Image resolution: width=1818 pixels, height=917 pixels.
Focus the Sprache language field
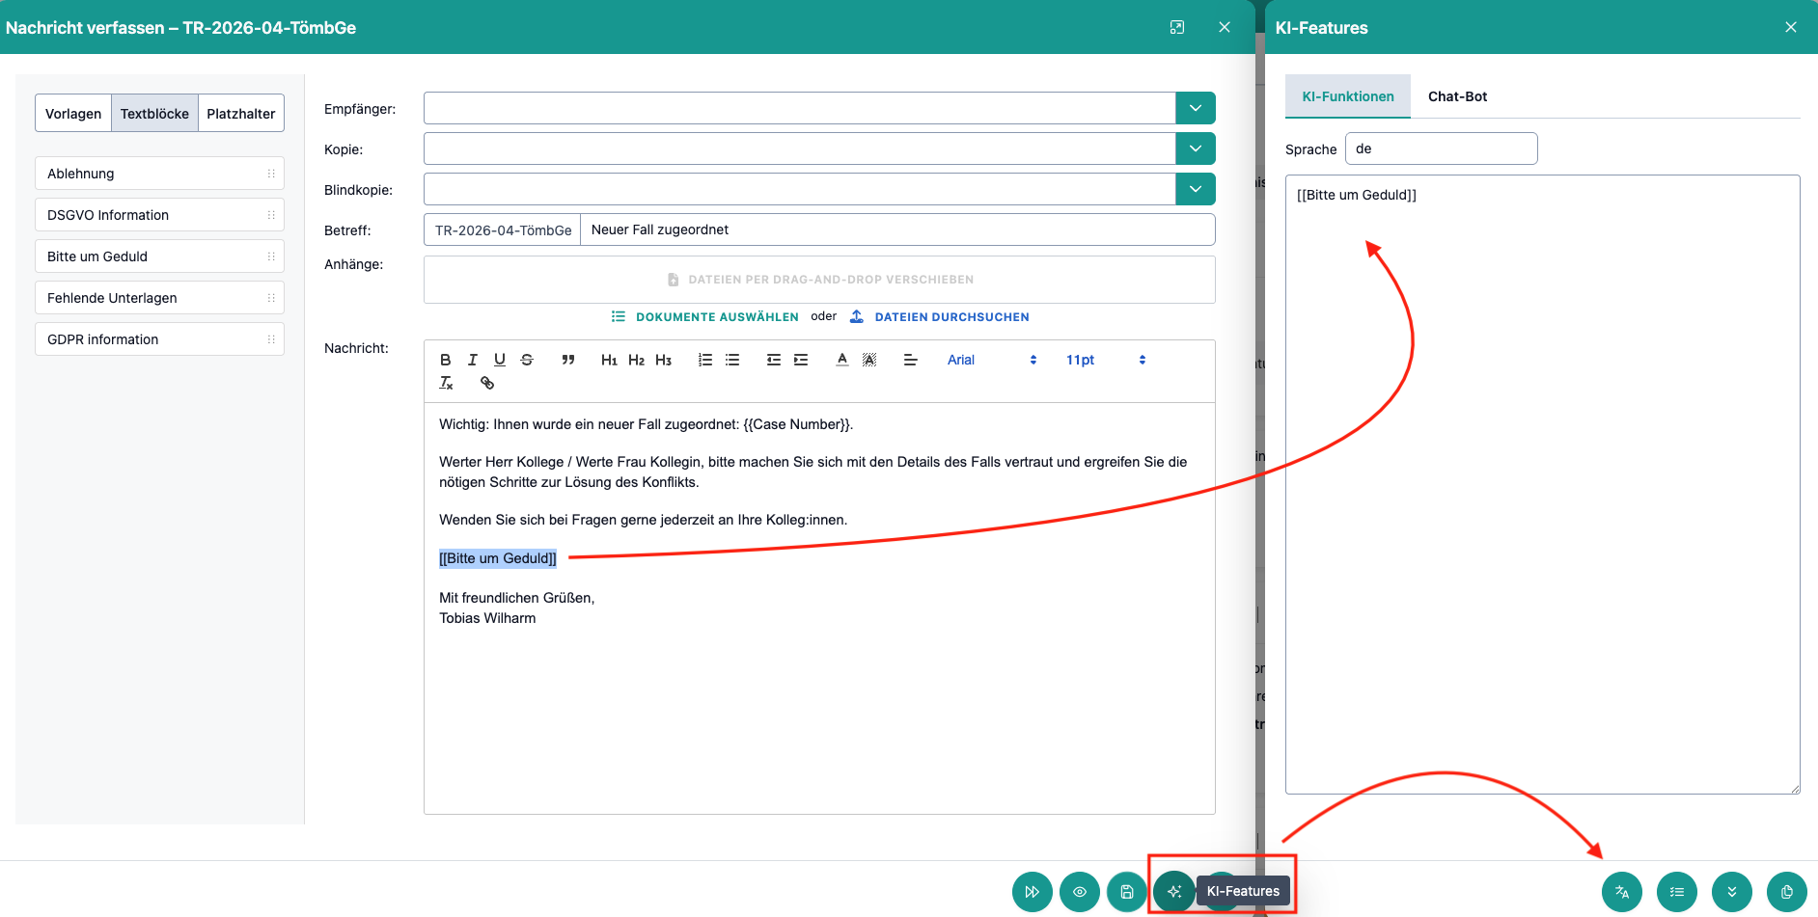point(1441,148)
